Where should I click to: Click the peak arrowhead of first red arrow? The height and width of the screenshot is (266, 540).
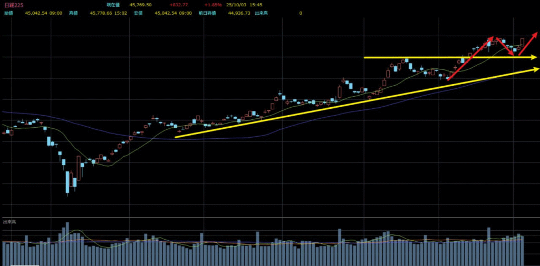click(x=491, y=38)
